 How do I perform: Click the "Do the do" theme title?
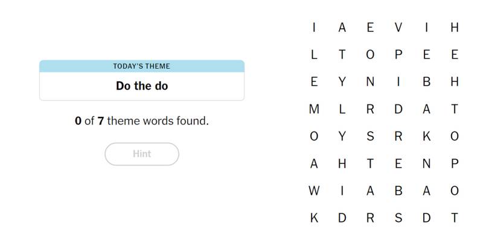point(142,86)
